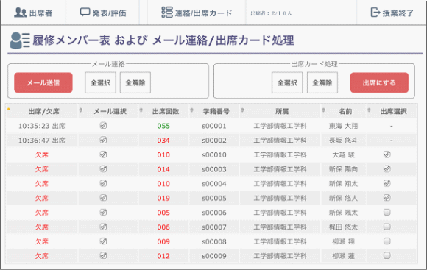Click the 欠席 status for s00003
The height and width of the screenshot is (270, 427).
pyautogui.click(x=42, y=169)
